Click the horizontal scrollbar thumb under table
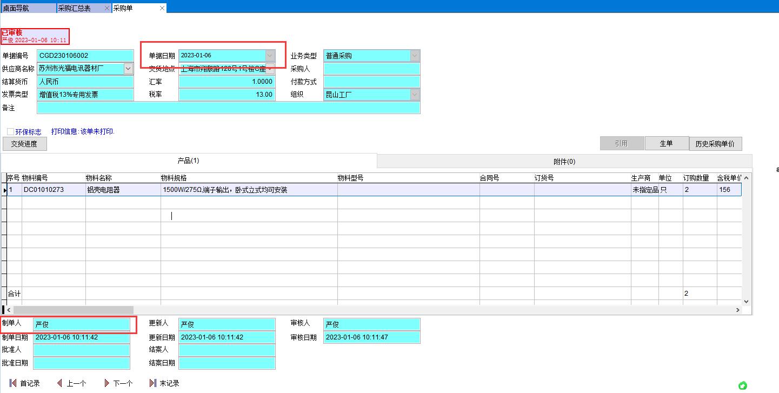The width and height of the screenshot is (779, 393). tap(73, 310)
